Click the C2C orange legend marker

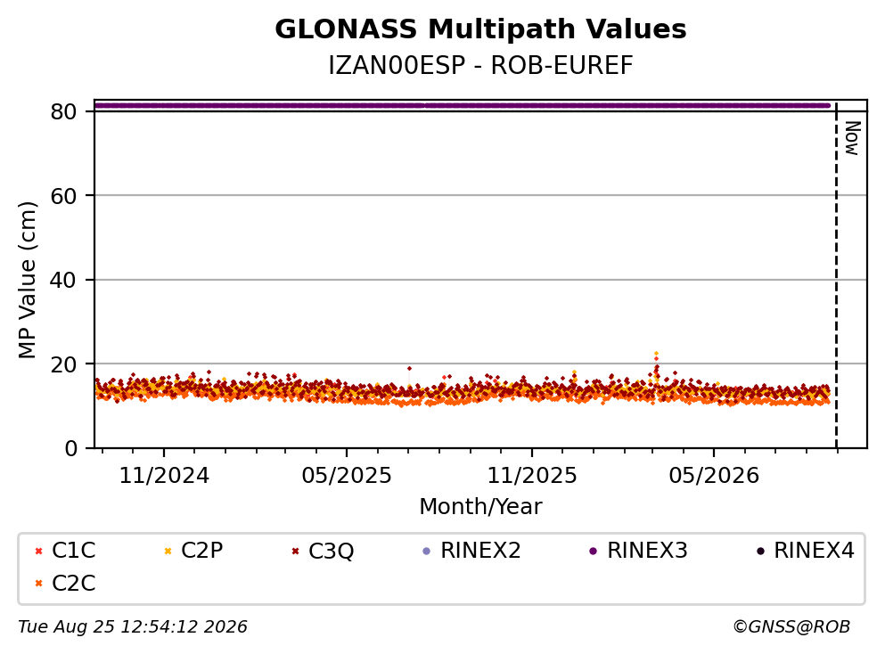(x=38, y=584)
